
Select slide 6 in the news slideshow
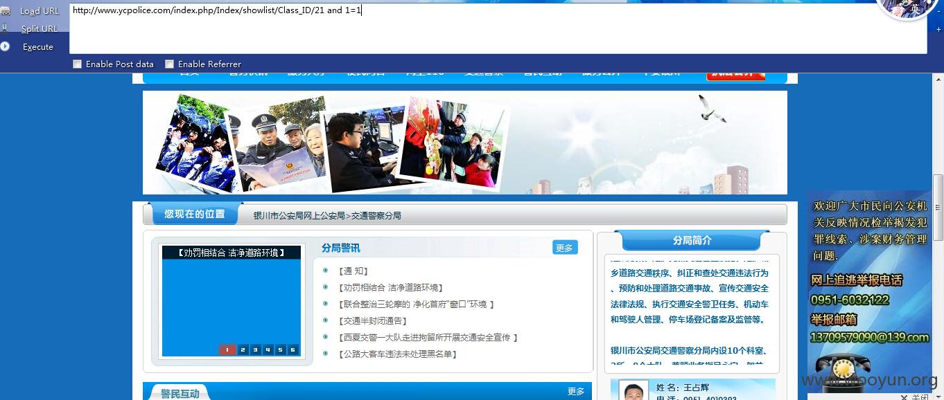pos(293,349)
